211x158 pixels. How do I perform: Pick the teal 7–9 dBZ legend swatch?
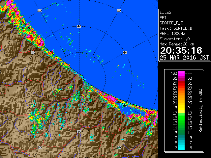click(181, 138)
